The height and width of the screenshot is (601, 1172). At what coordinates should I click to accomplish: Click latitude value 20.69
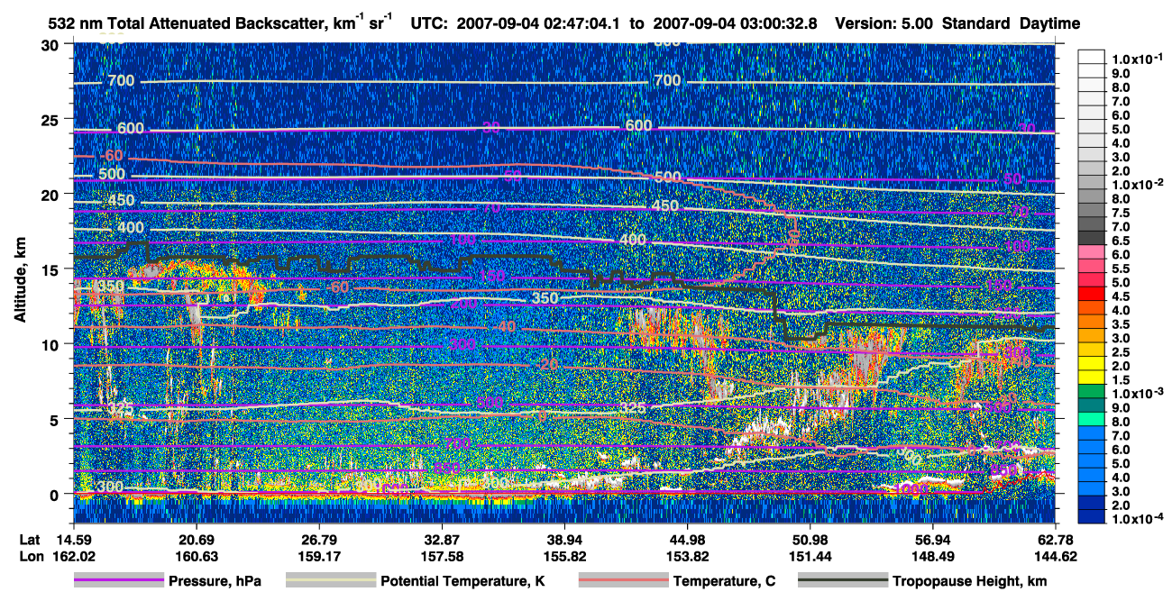196,540
